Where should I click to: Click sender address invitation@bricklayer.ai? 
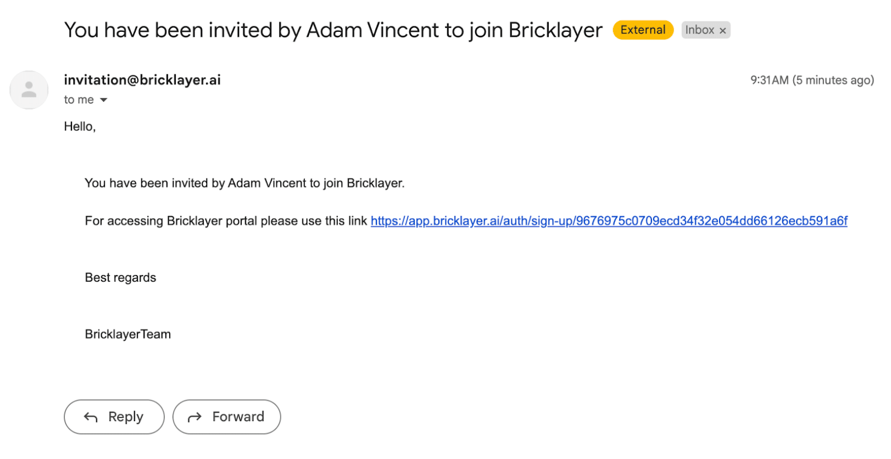tap(142, 80)
